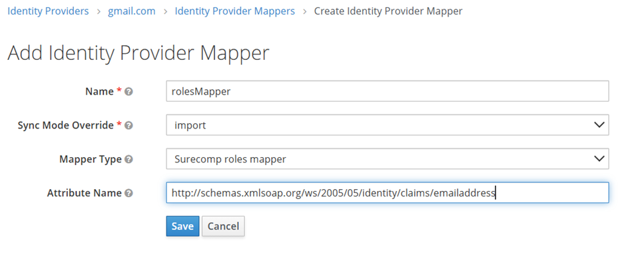Viewport: 626px width, 263px height.
Task: Expand the chevron arrow of Sync Mode Override
Action: point(599,125)
